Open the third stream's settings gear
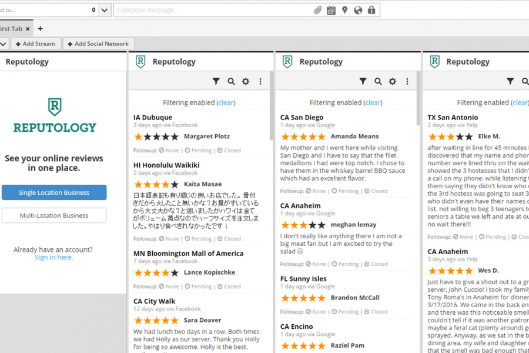Image resolution: width=529 pixels, height=353 pixels. point(393,81)
